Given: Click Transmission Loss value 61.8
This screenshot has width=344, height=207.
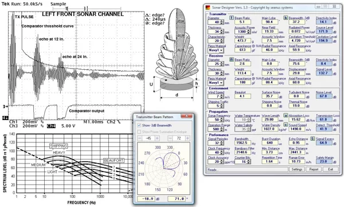Looking at the screenshot, I should tap(324, 120).
